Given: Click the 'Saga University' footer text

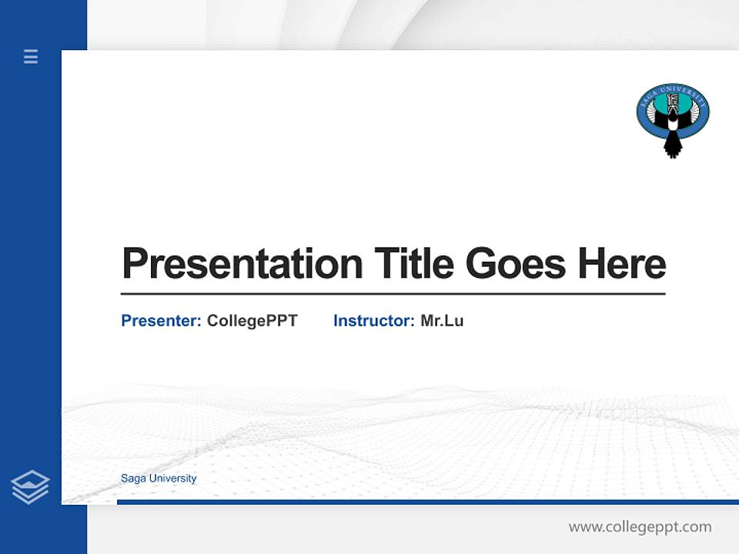Looking at the screenshot, I should [x=159, y=478].
